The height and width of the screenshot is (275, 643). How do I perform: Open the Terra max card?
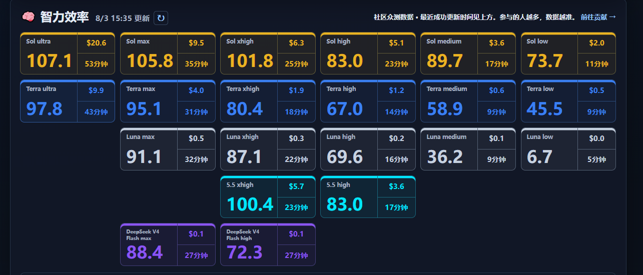(168, 101)
